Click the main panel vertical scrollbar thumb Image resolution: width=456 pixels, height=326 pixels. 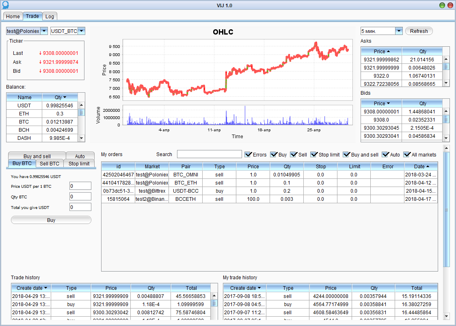447,209
